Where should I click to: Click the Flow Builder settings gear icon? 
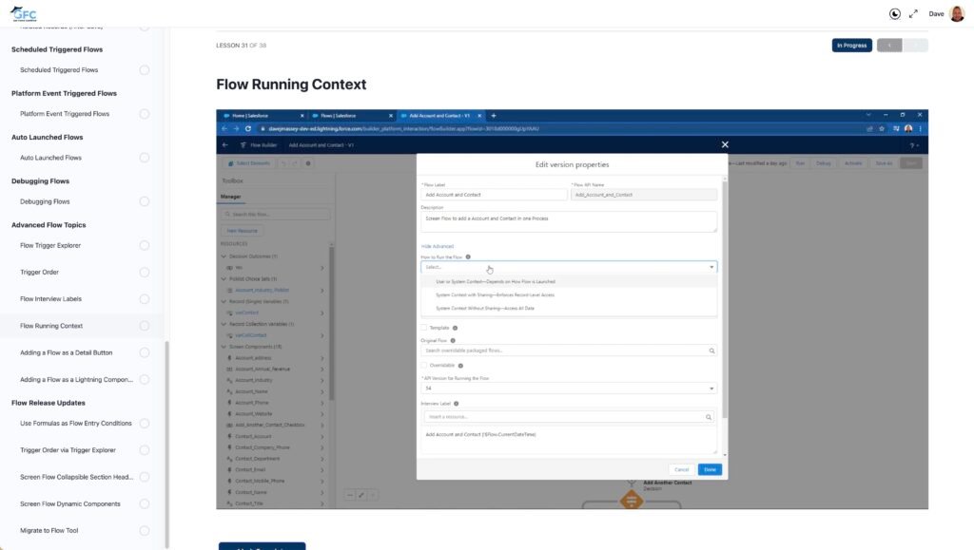308,163
